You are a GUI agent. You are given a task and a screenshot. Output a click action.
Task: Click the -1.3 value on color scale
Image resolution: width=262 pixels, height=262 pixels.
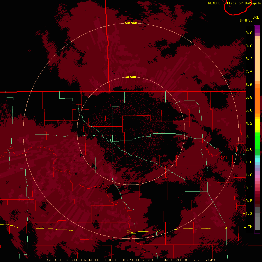coord(248,214)
